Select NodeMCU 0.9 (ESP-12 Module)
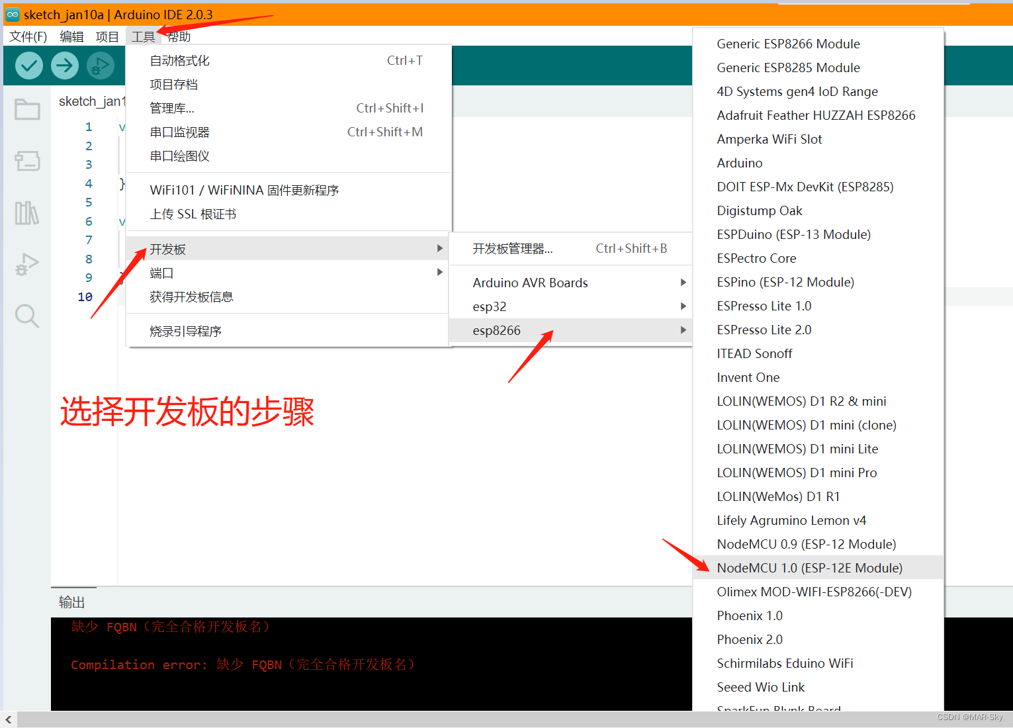 coord(818,544)
